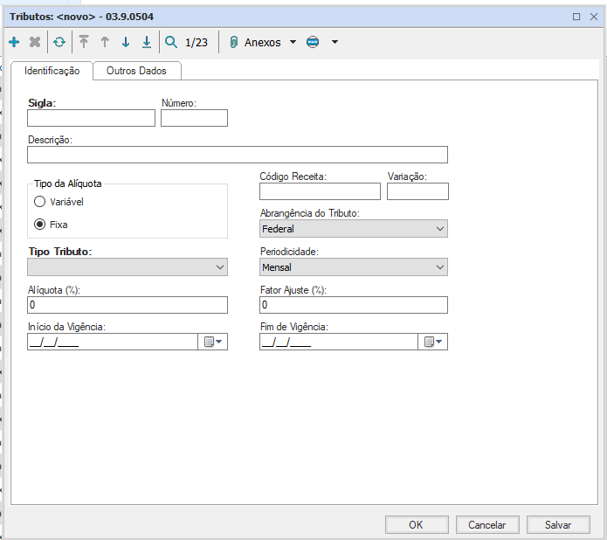Select the Identificação tab
Image resolution: width=607 pixels, height=540 pixels.
52,71
